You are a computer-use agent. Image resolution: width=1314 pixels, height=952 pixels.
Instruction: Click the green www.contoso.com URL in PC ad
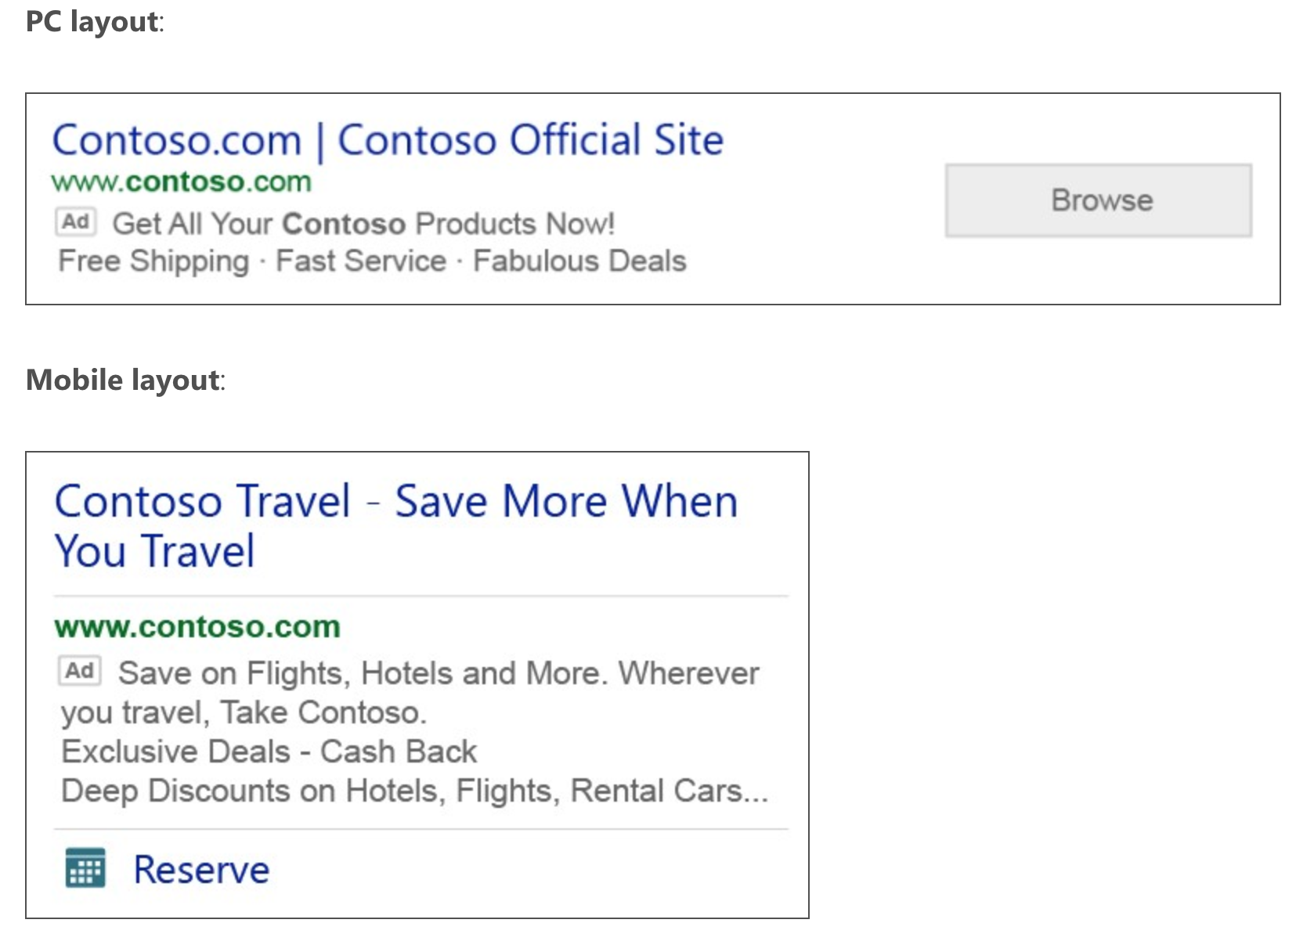point(182,182)
